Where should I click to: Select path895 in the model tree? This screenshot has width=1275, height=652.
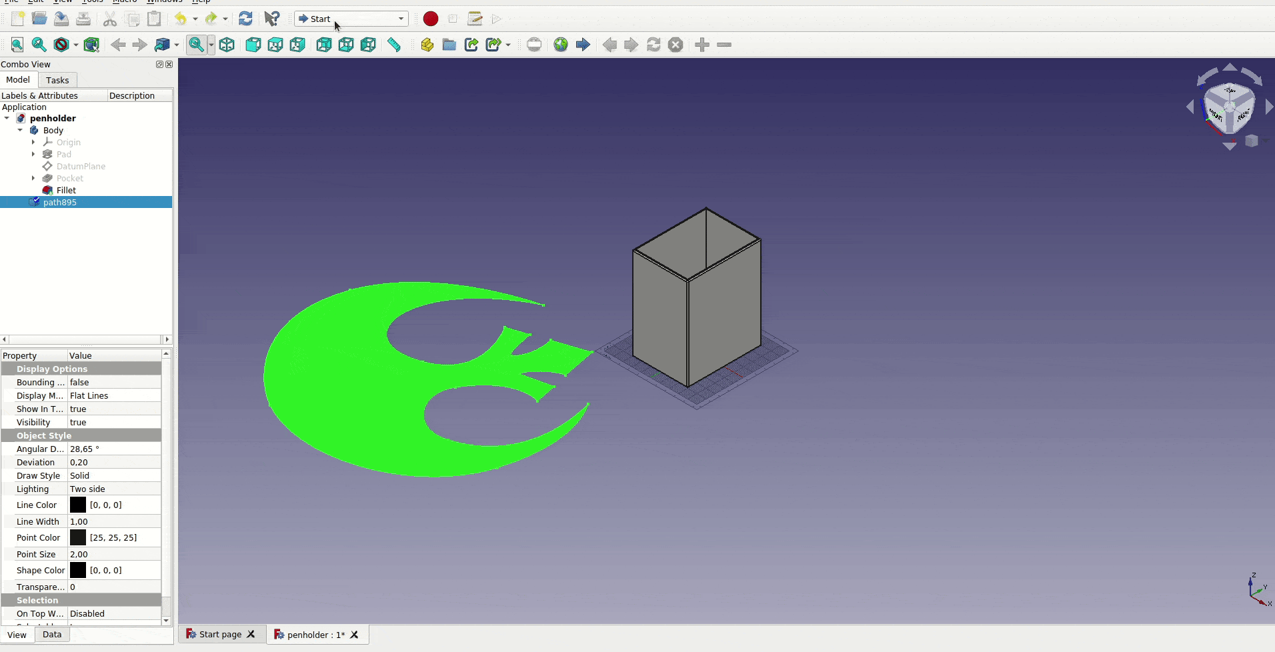(x=59, y=202)
